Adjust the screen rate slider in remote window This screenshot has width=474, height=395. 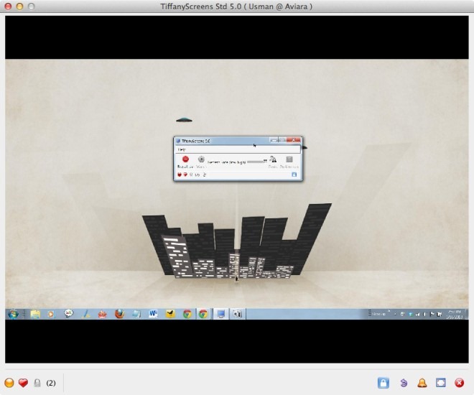click(x=256, y=162)
